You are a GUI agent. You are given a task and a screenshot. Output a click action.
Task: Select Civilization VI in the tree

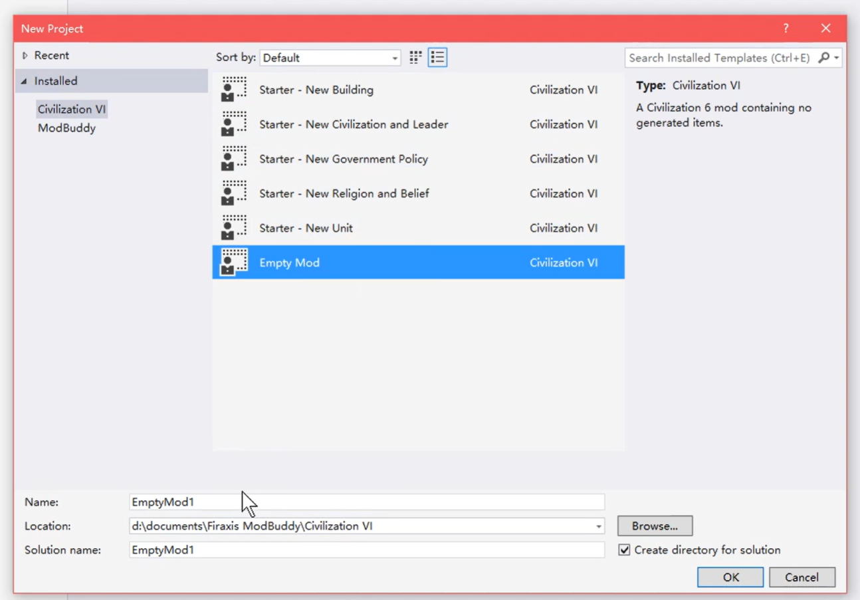(72, 109)
